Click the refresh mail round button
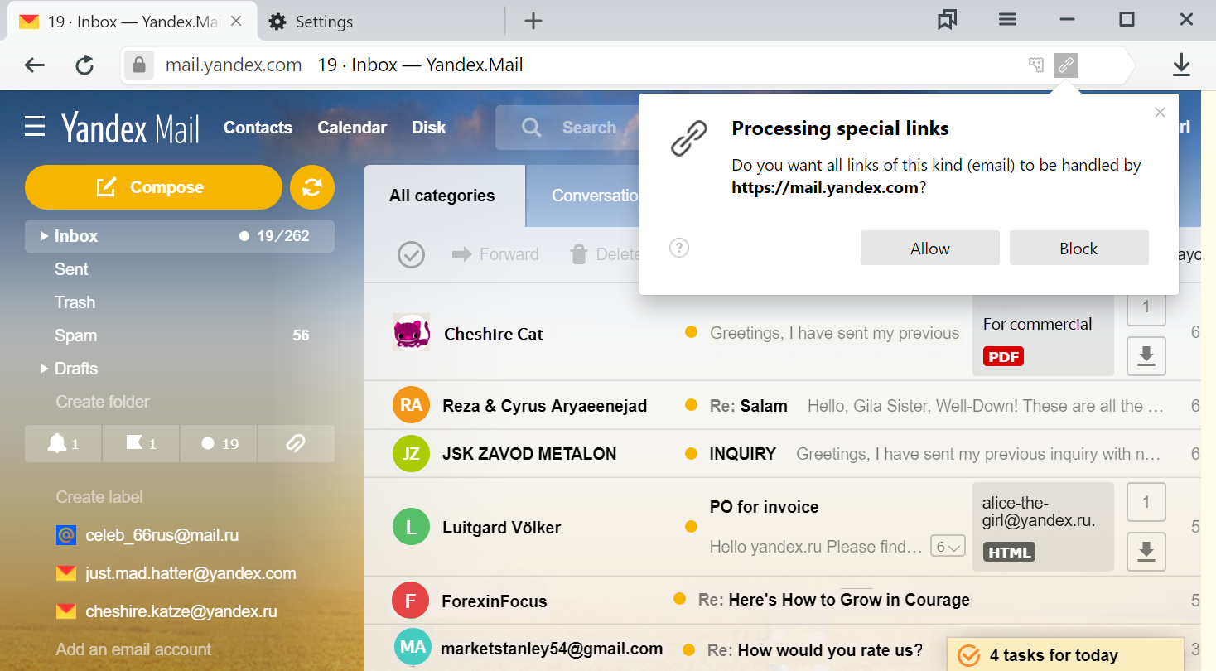Image resolution: width=1216 pixels, height=671 pixels. click(x=312, y=187)
